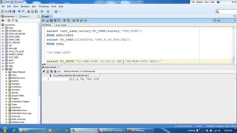Click the Forward navigation arrow button
The image size is (237, 133).
(x=48, y=11)
